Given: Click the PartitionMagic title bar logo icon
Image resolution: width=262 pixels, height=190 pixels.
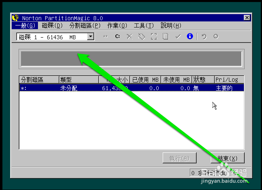Looking at the screenshot, I should click(15, 18).
